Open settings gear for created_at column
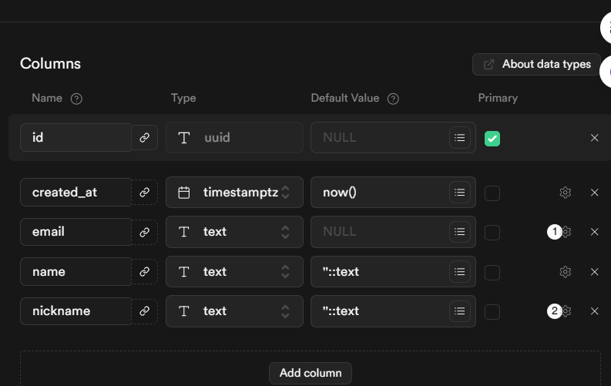Screen dimensions: 611x386 pos(566,193)
